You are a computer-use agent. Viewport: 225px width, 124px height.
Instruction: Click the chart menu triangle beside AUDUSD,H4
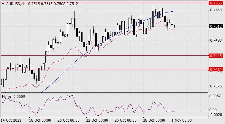tap(3, 4)
